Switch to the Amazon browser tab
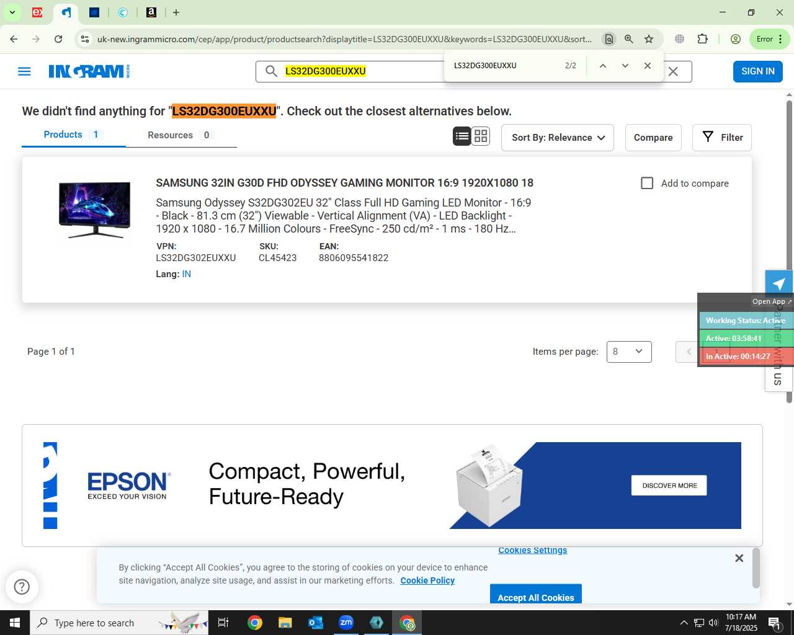The width and height of the screenshot is (794, 635). (x=151, y=12)
